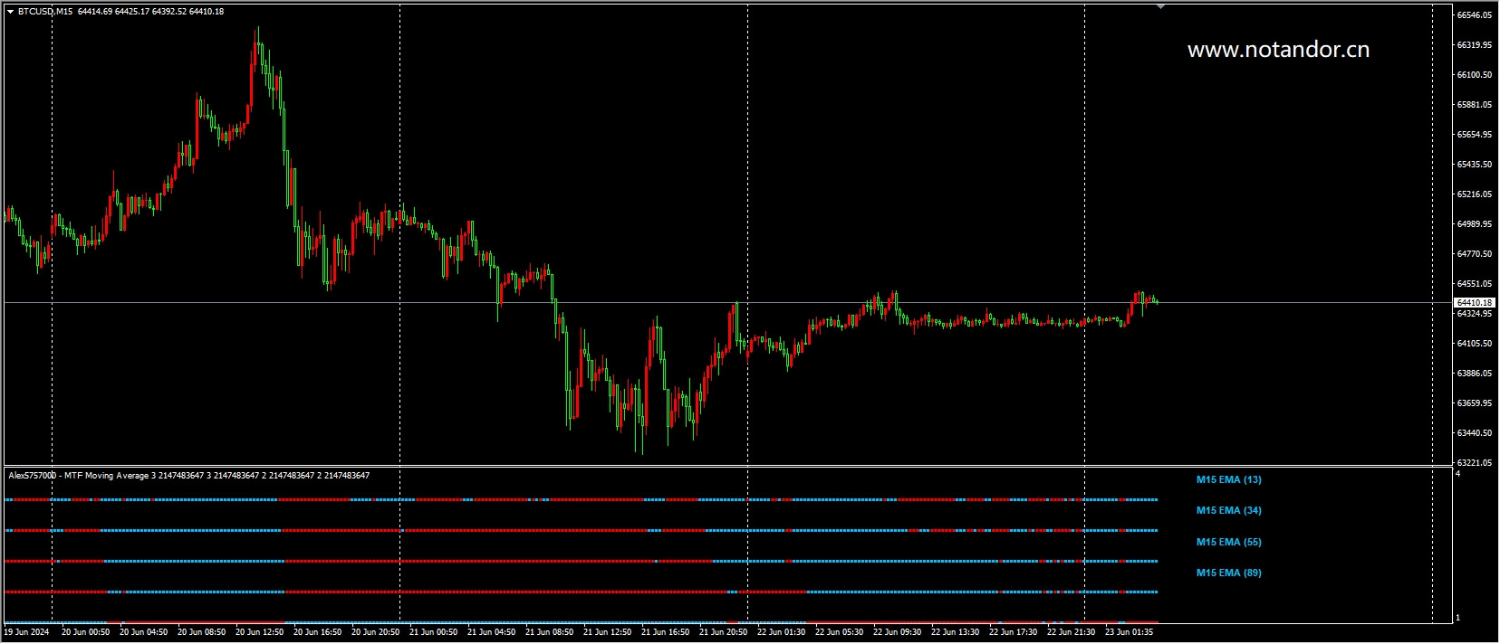Click the 19 Jun 2024 date label

tap(27, 632)
